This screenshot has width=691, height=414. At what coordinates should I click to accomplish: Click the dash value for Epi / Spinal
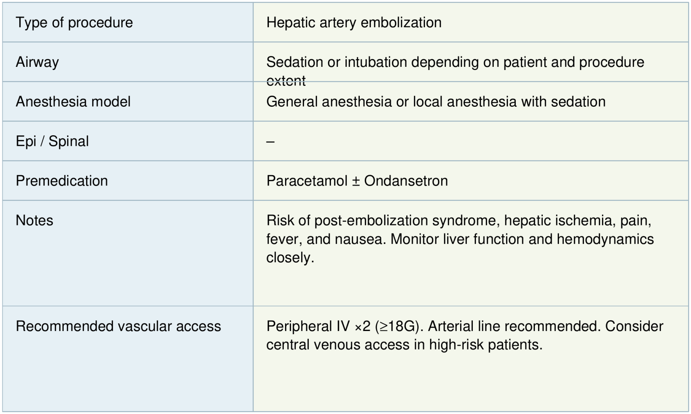tap(270, 141)
